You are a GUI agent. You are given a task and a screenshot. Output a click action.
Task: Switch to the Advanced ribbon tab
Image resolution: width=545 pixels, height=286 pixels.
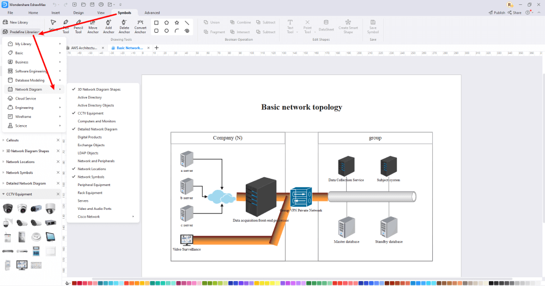(152, 13)
